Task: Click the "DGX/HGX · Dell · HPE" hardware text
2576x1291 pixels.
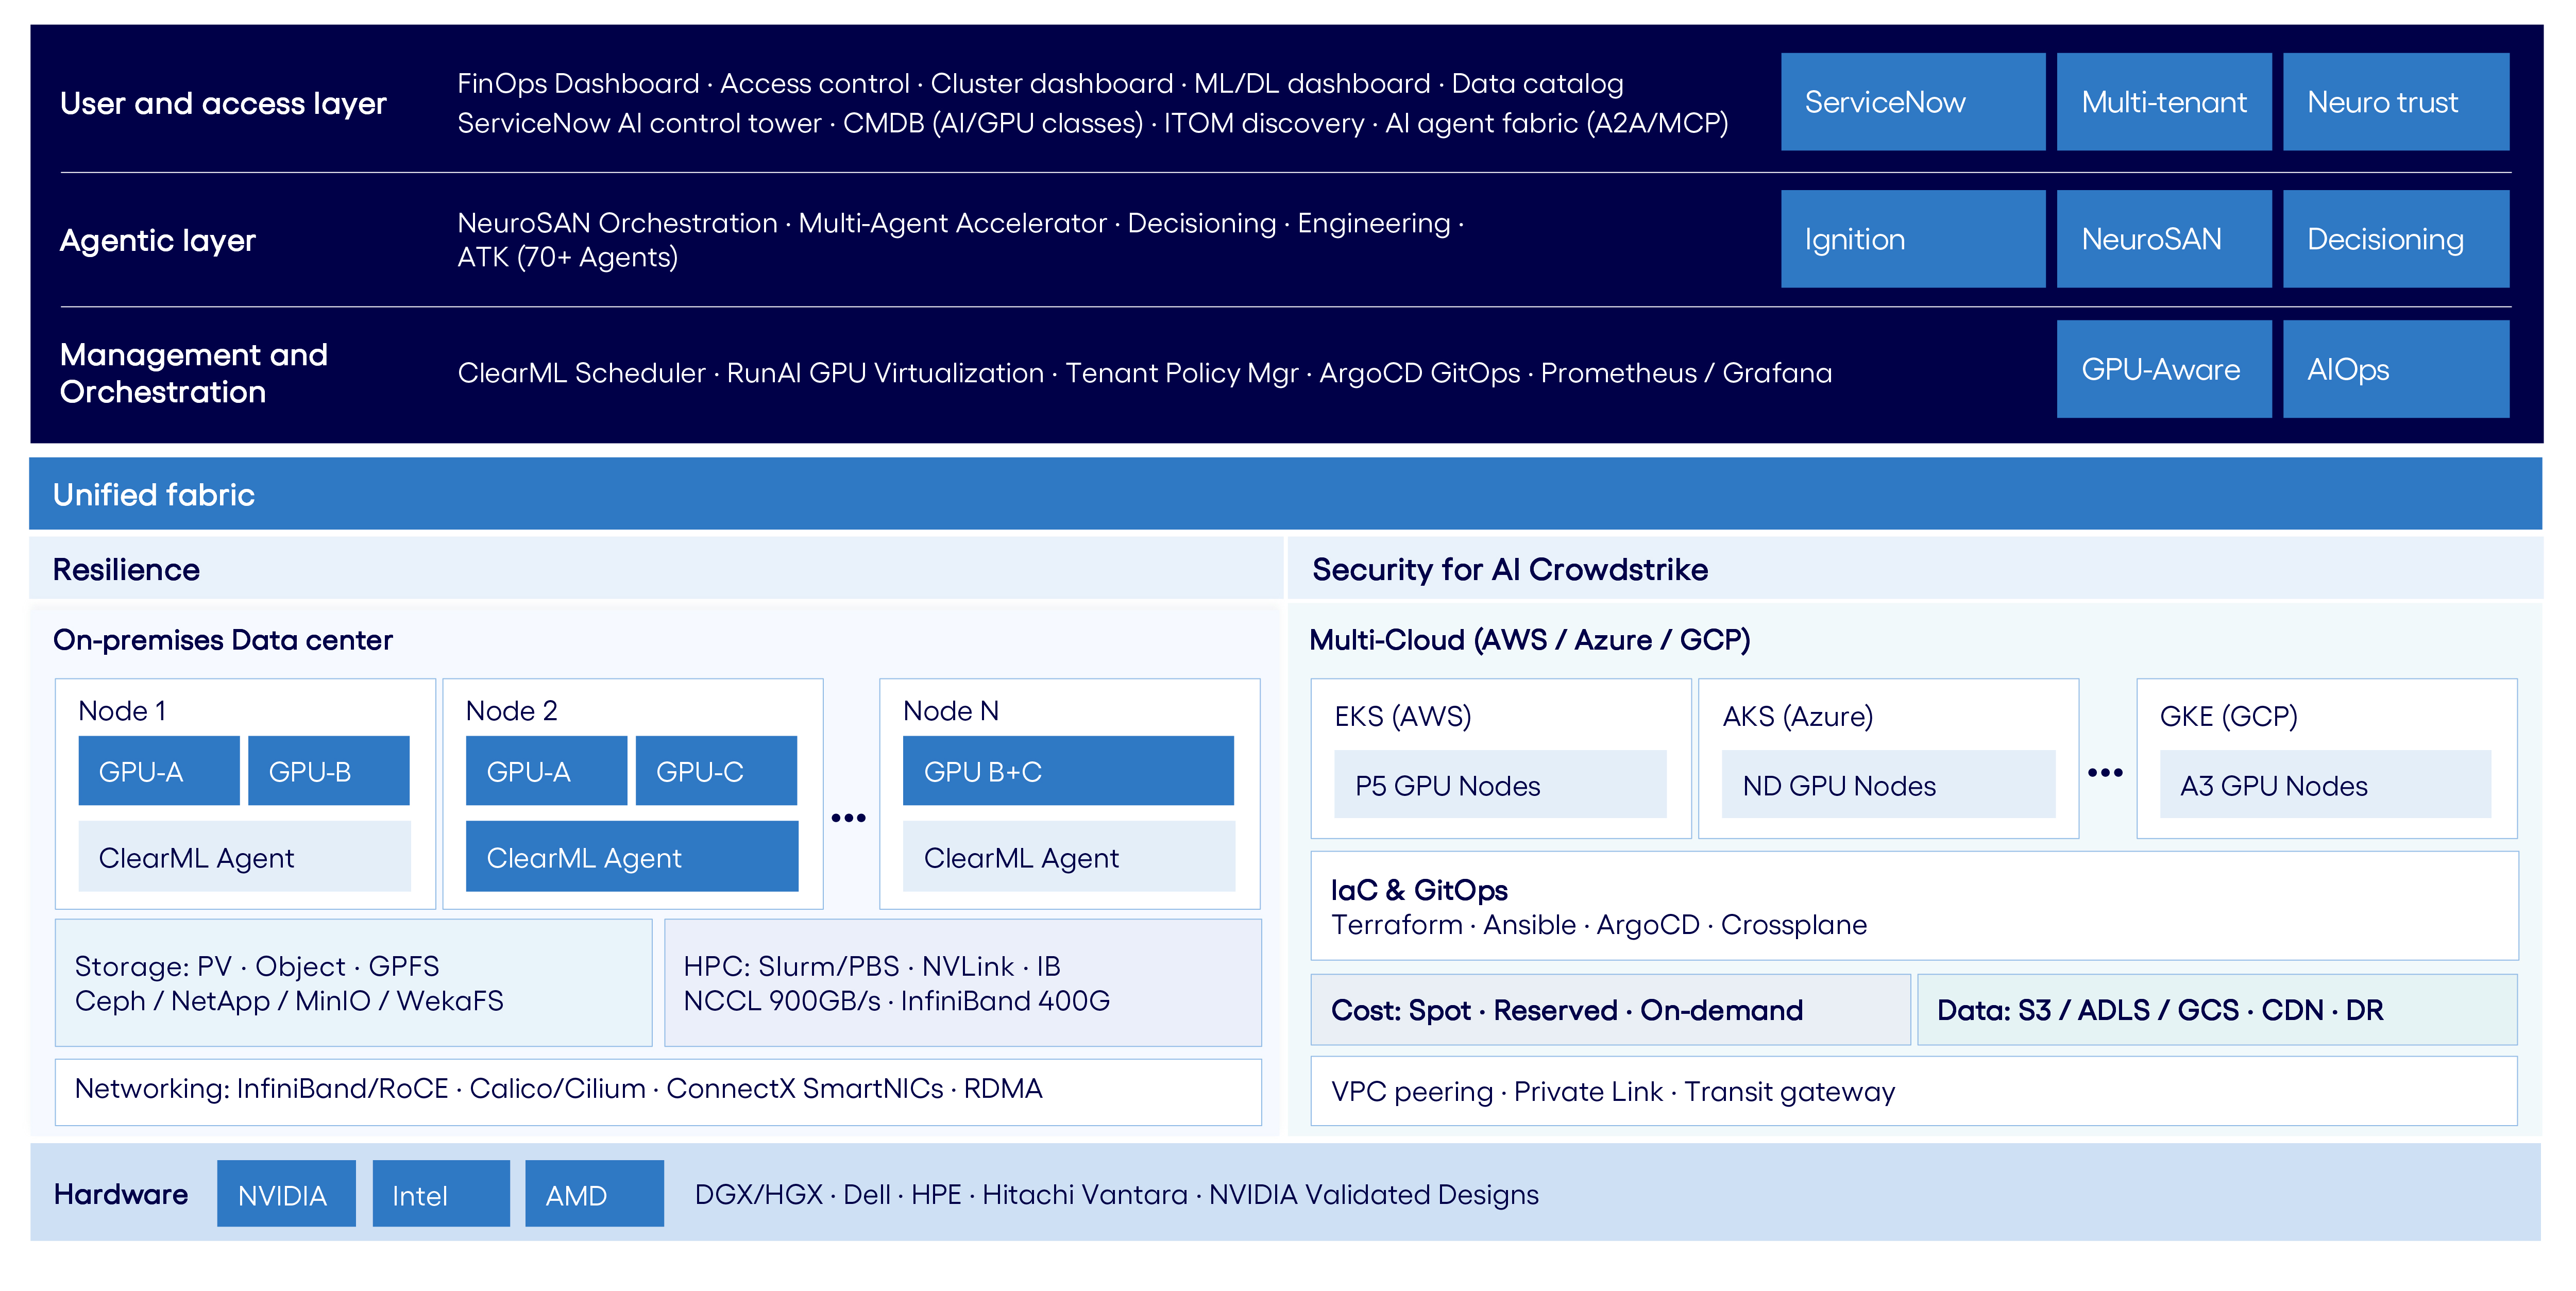Action: point(1116,1194)
